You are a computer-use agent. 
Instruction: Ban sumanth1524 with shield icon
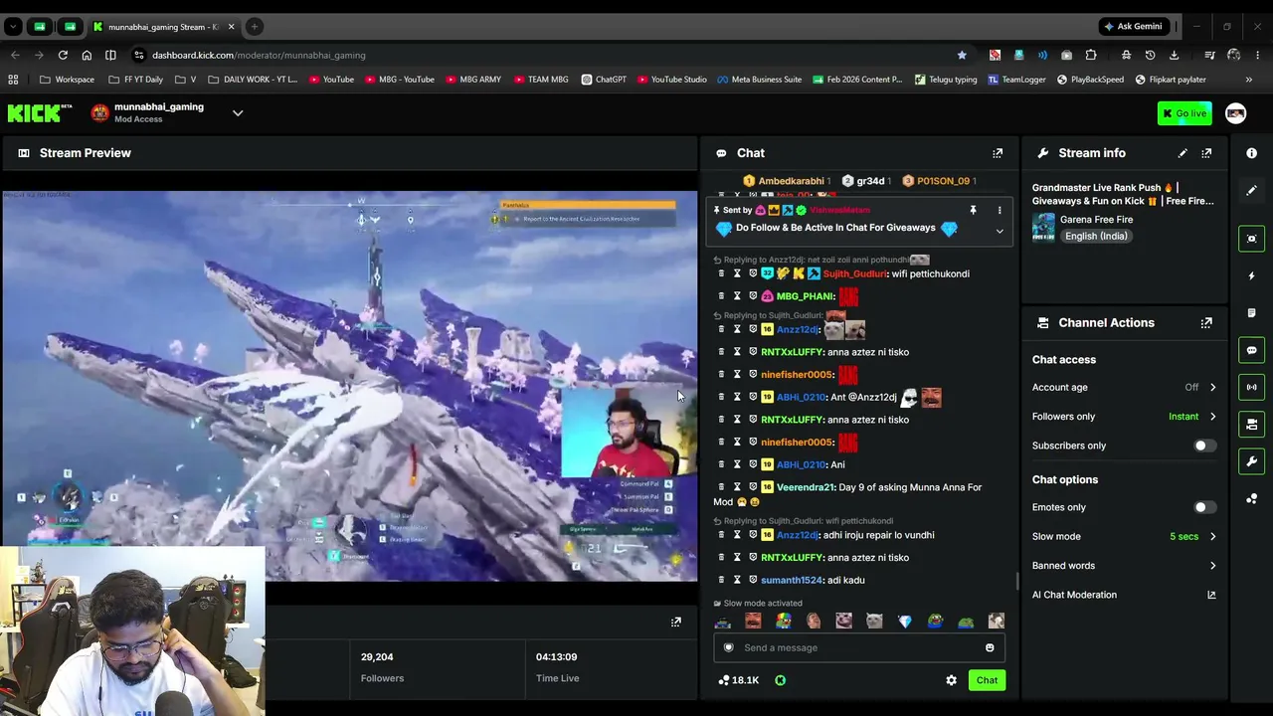(753, 580)
